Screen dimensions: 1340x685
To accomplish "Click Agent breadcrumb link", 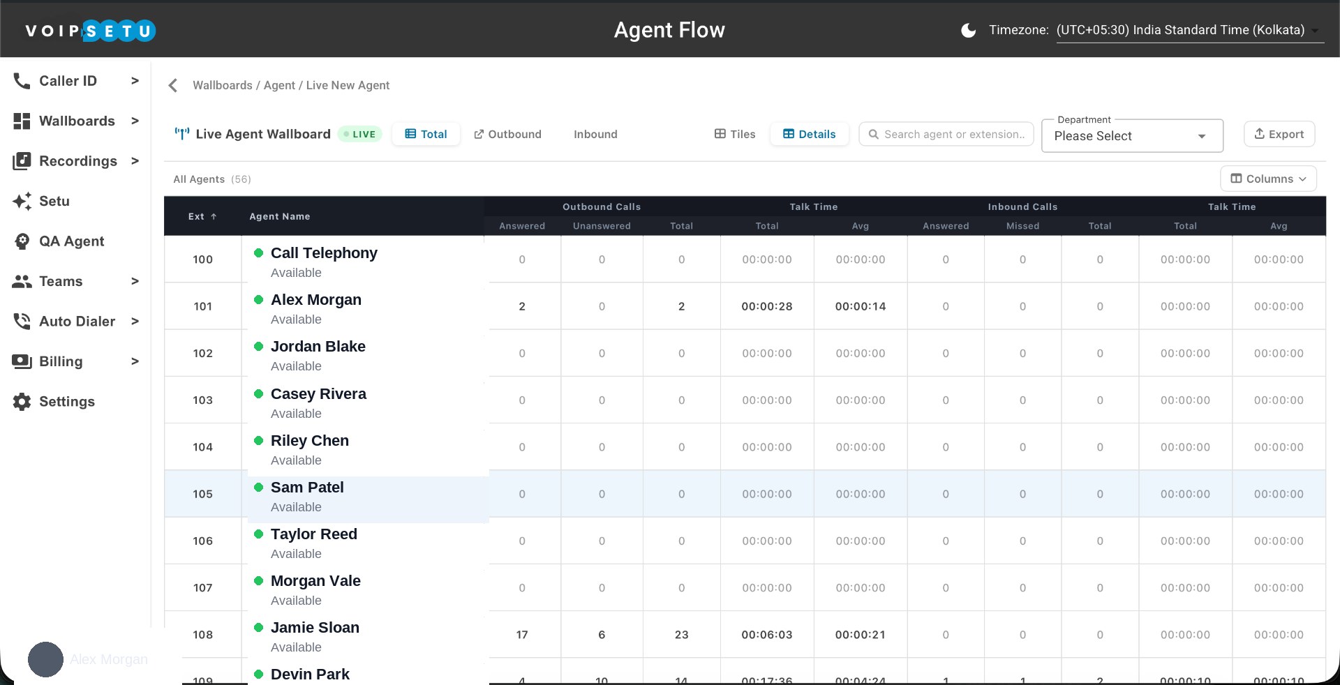I will click(x=279, y=85).
